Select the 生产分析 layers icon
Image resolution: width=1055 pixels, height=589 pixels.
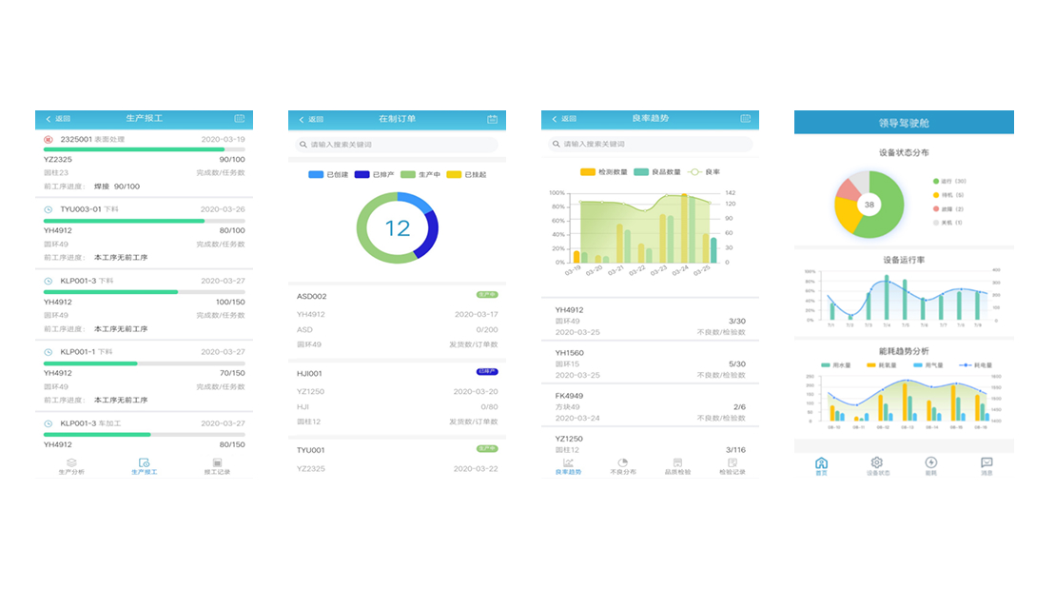click(x=71, y=465)
